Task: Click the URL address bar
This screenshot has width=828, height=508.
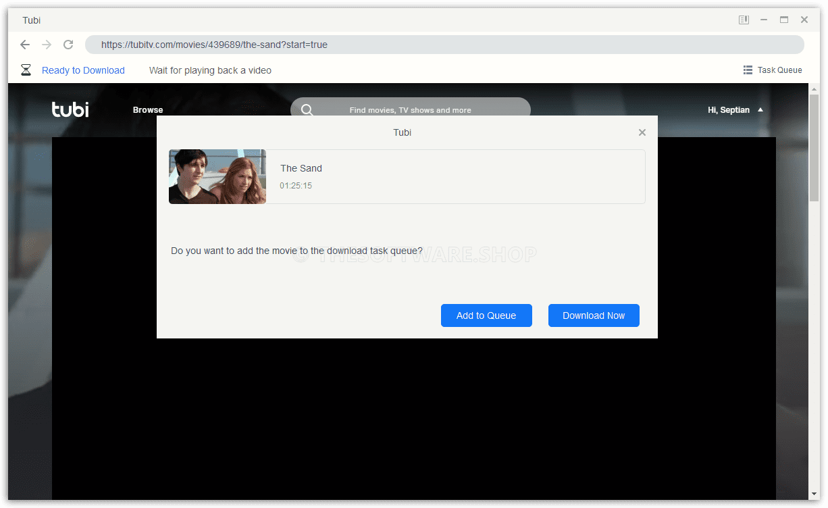Action: click(444, 45)
